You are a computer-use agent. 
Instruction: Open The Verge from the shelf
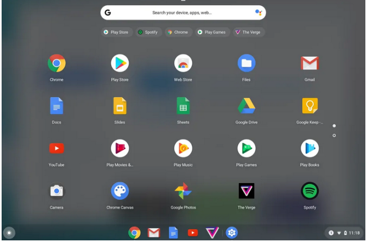tap(212, 233)
